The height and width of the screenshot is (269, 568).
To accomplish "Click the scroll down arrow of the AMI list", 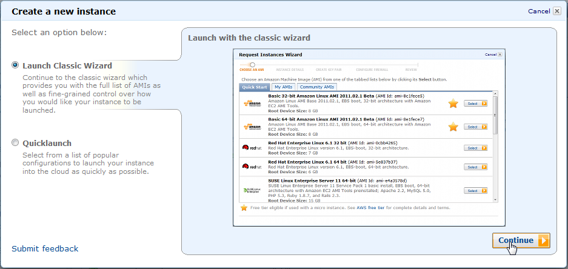I will pyautogui.click(x=495, y=200).
